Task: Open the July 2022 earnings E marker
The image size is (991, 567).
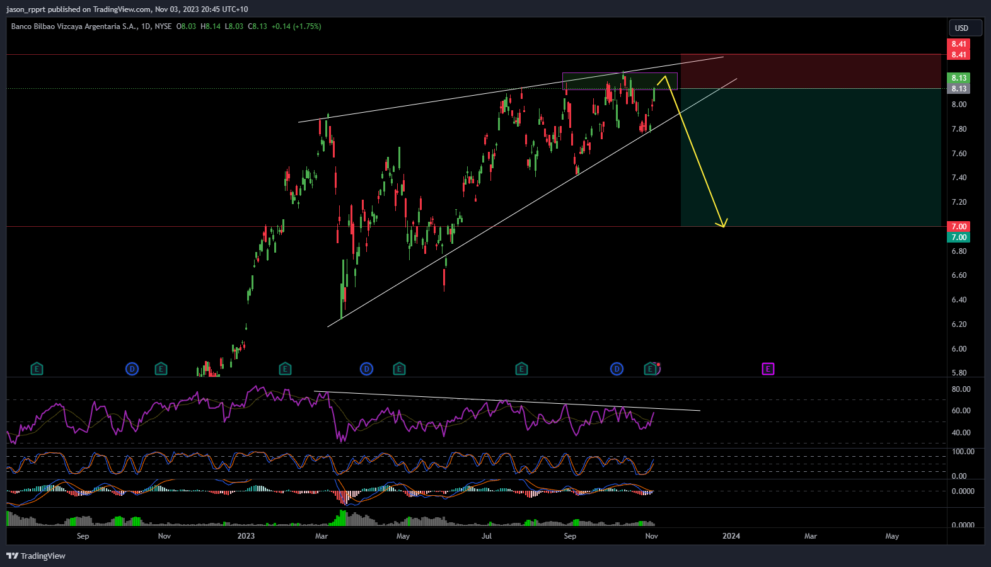Action: coord(37,369)
